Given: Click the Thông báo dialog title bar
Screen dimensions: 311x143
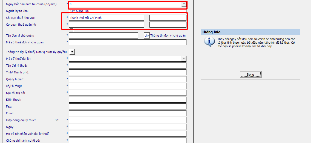Looking at the screenshot, I should coord(250,32).
